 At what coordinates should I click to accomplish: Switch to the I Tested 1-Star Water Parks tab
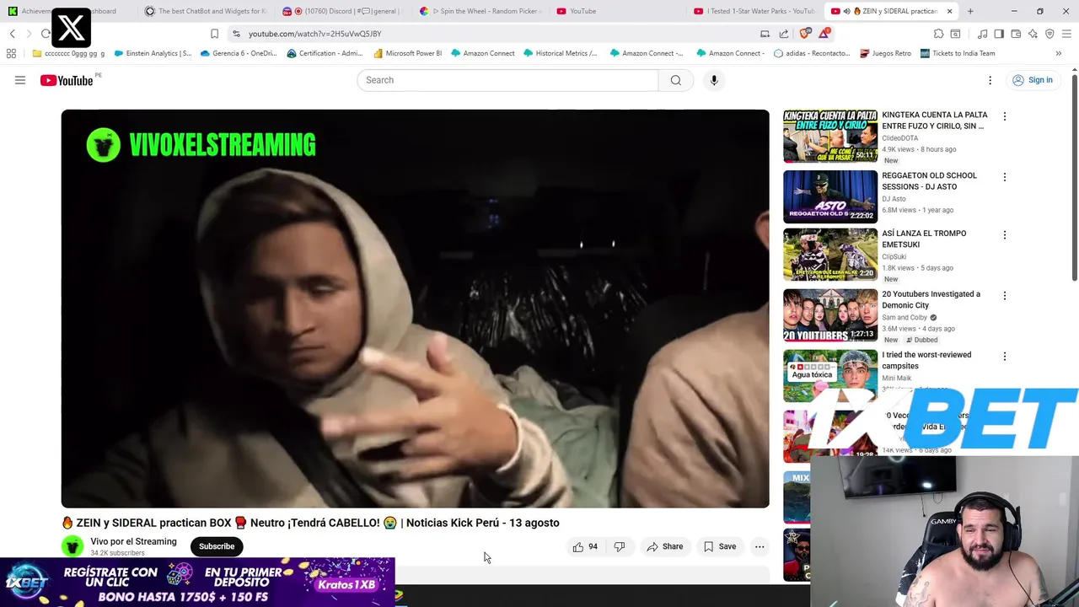tap(754, 11)
